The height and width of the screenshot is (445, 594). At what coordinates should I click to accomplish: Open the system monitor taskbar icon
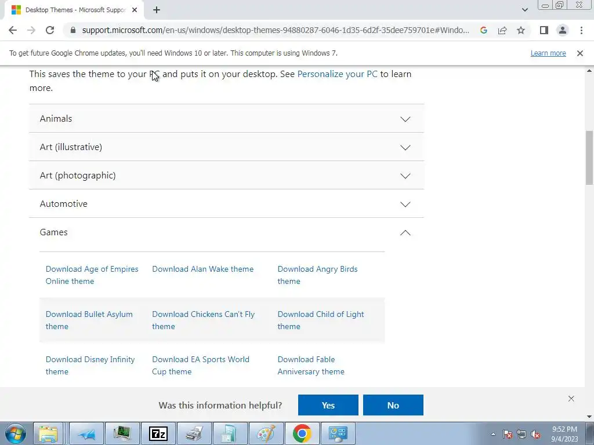pos(122,433)
